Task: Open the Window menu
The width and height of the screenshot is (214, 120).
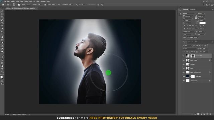Action: [43, 1]
